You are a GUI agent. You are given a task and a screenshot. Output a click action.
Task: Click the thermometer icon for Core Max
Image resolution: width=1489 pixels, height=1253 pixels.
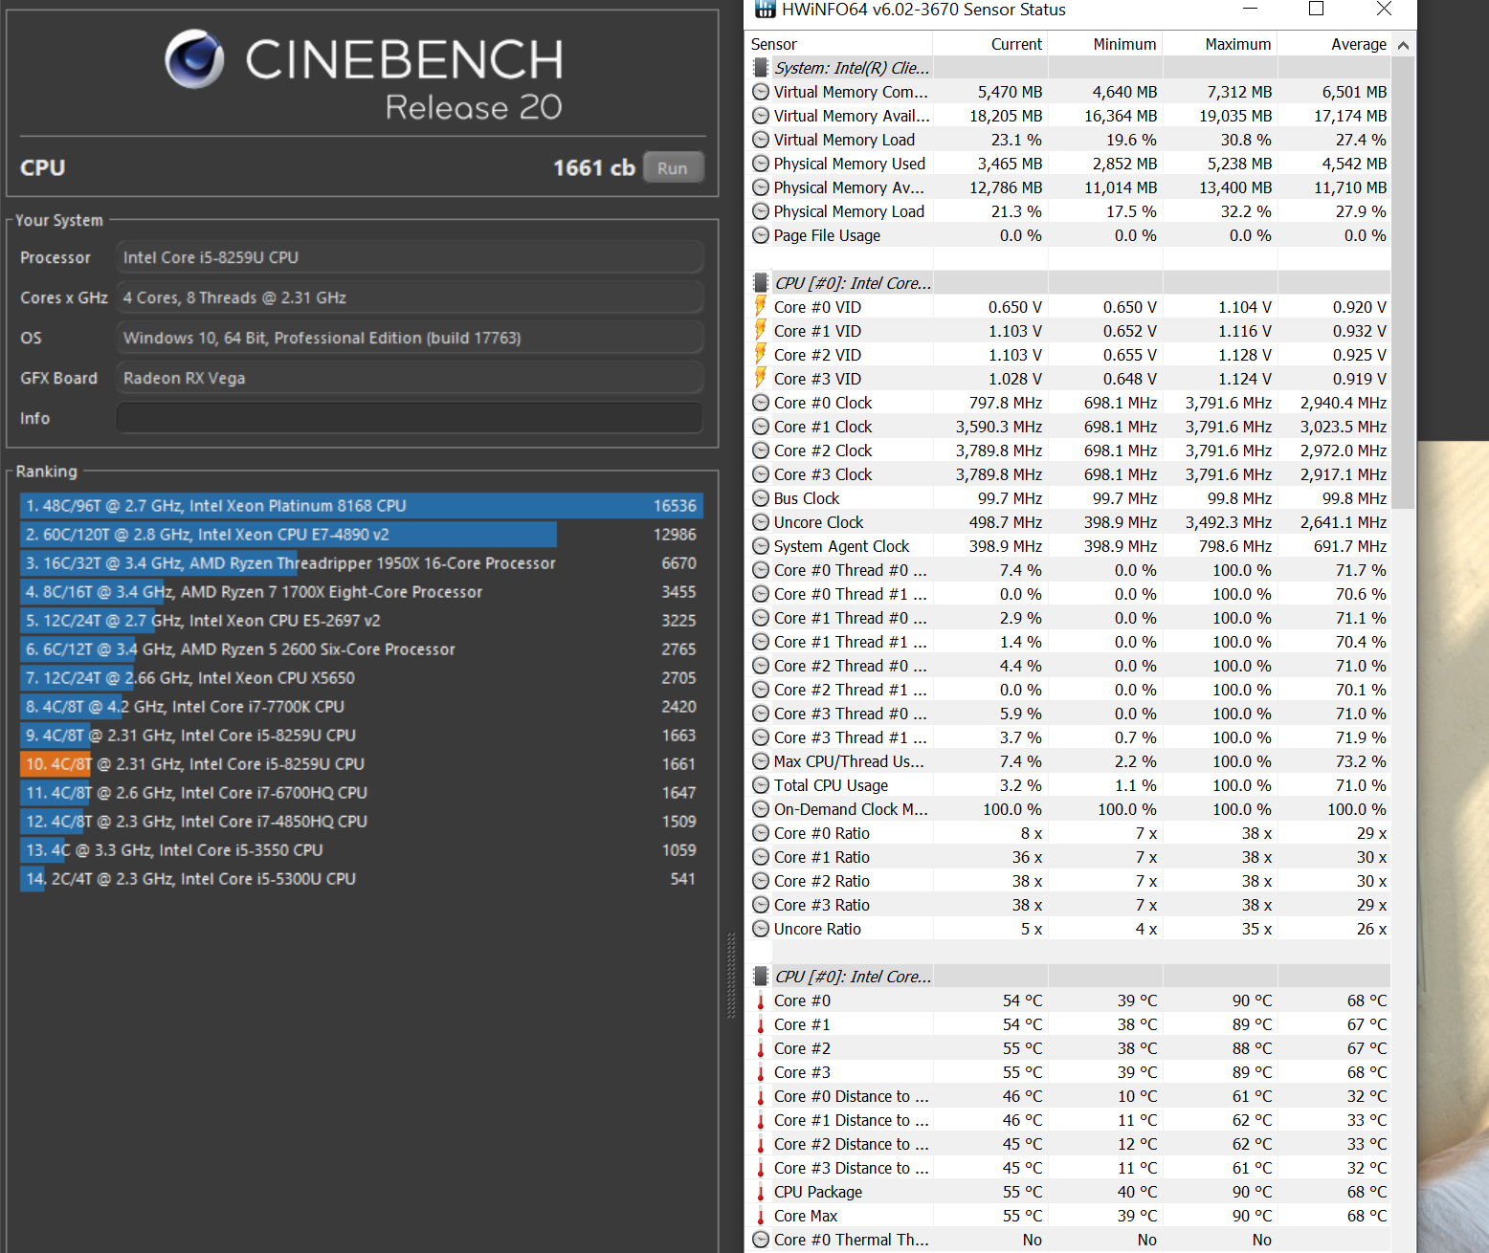pos(761,1217)
